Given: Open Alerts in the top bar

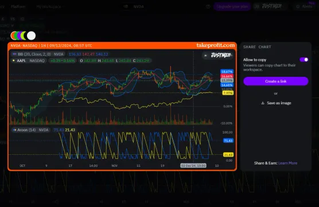Looking at the screenshot, I should 305,6.
